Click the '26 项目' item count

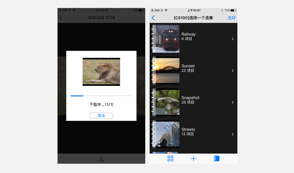pos(188,102)
